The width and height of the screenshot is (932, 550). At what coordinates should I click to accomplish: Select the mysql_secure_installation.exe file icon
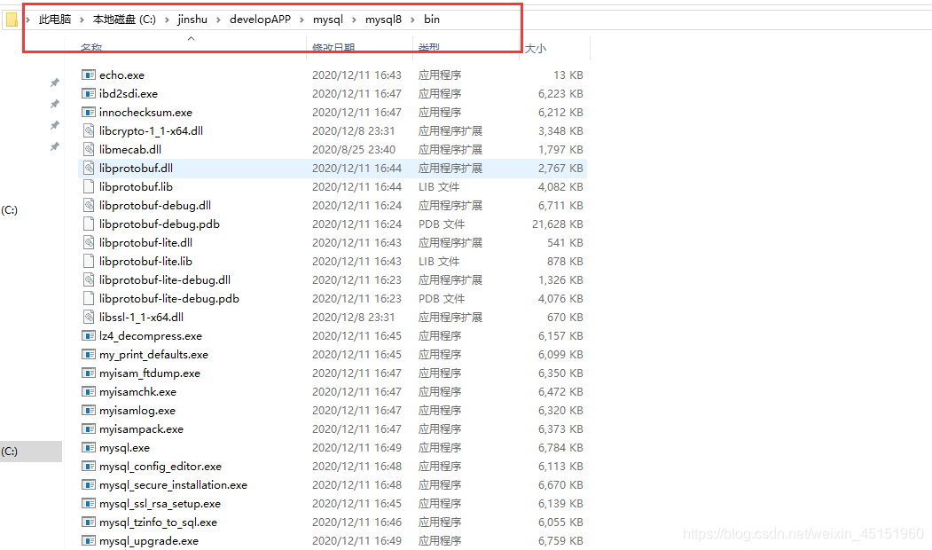[89, 485]
